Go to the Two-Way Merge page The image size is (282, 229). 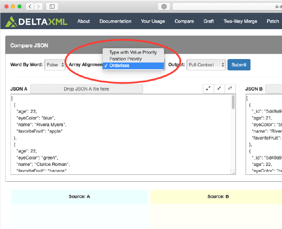[240, 21]
